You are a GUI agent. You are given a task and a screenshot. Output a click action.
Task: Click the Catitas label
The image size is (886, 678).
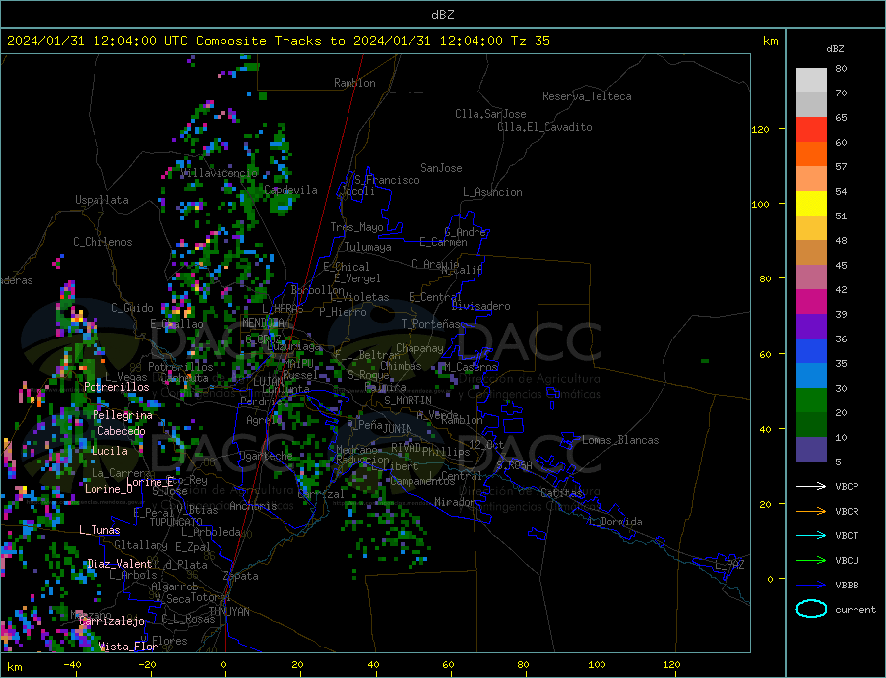tap(561, 493)
